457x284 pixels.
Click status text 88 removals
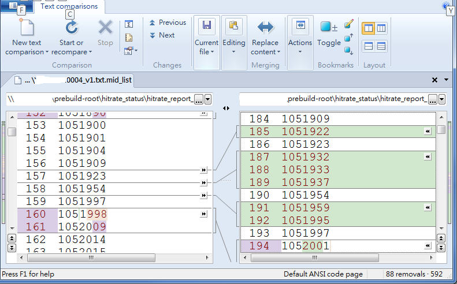[406, 274]
